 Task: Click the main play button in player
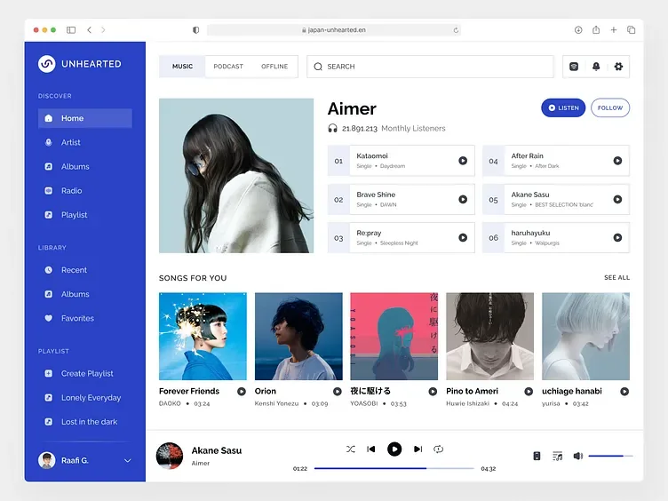[x=394, y=449]
